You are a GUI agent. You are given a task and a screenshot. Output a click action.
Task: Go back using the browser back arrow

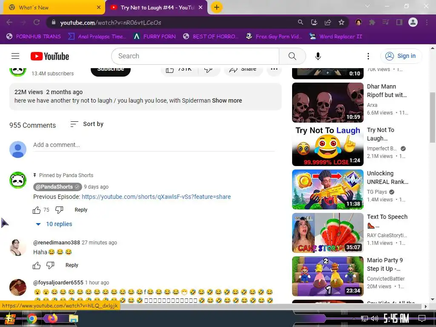[9, 22]
